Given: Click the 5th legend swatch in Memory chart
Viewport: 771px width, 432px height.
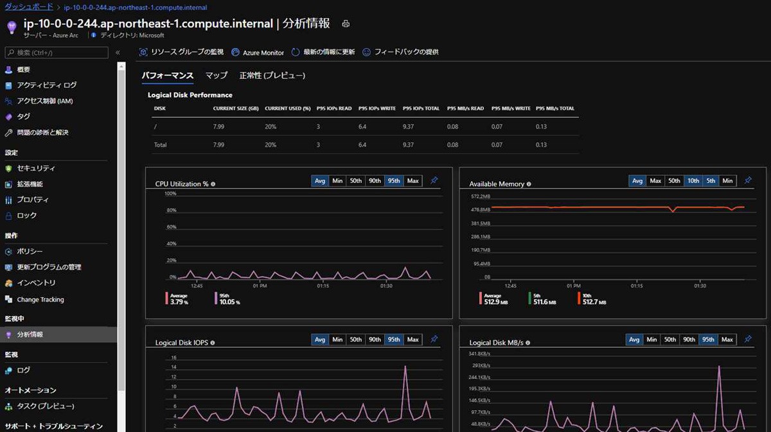Looking at the screenshot, I should [529, 298].
